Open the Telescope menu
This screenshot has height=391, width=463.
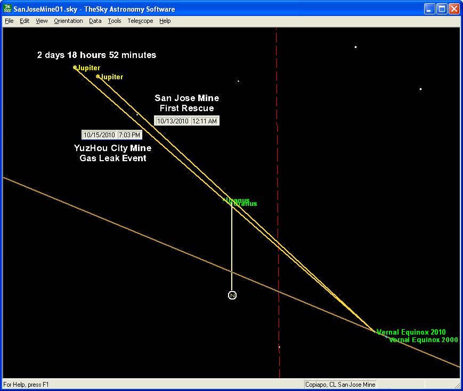(140, 21)
